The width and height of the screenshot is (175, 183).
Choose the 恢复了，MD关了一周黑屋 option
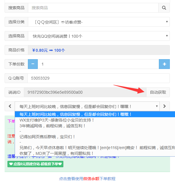(x=55, y=153)
